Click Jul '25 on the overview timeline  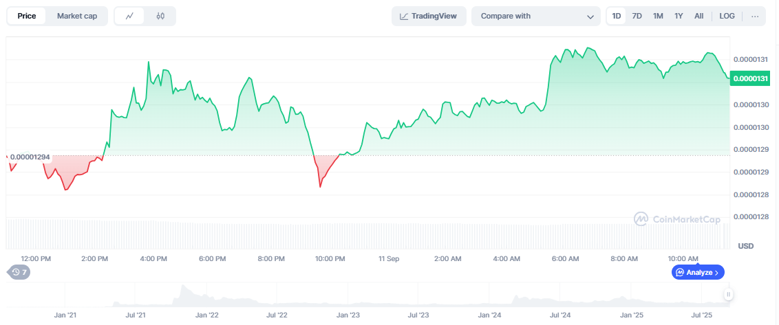tap(702, 315)
